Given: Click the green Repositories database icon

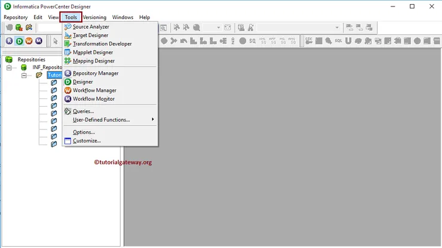Looking at the screenshot, I should (x=9, y=60).
